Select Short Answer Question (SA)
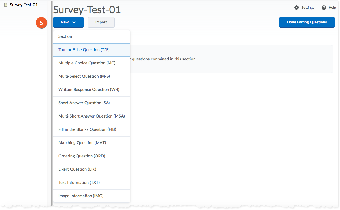Screen dimensions: 340x210 (84, 103)
